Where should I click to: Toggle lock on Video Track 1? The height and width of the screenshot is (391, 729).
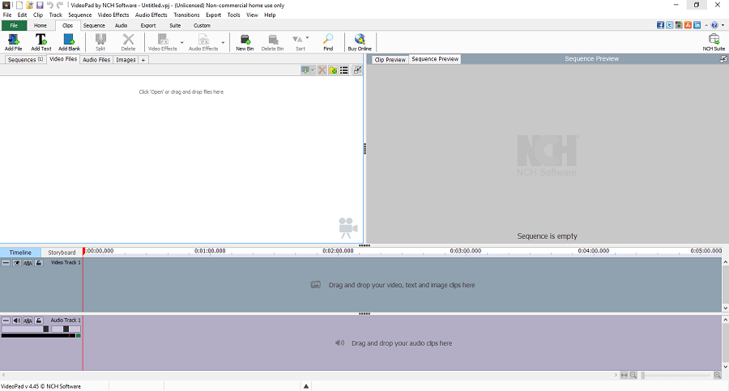[39, 262]
